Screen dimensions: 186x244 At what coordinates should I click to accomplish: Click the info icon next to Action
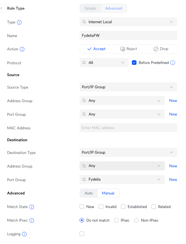pos(22,49)
